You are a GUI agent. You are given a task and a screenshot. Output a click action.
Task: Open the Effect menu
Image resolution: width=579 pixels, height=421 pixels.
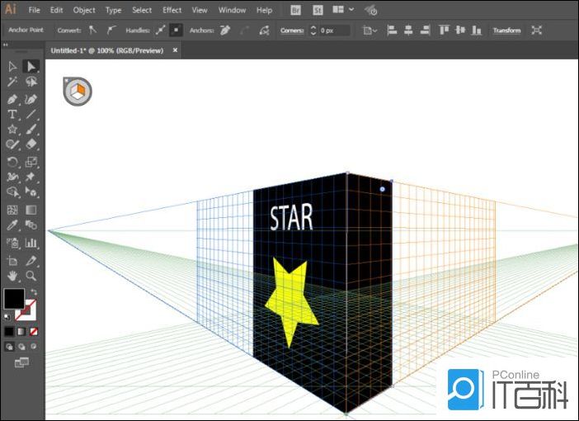[172, 10]
